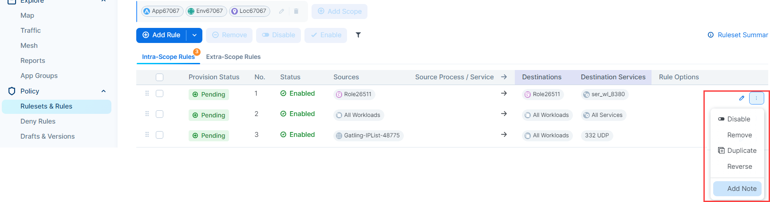Tick the checkbox for rule 3

pyautogui.click(x=160, y=135)
